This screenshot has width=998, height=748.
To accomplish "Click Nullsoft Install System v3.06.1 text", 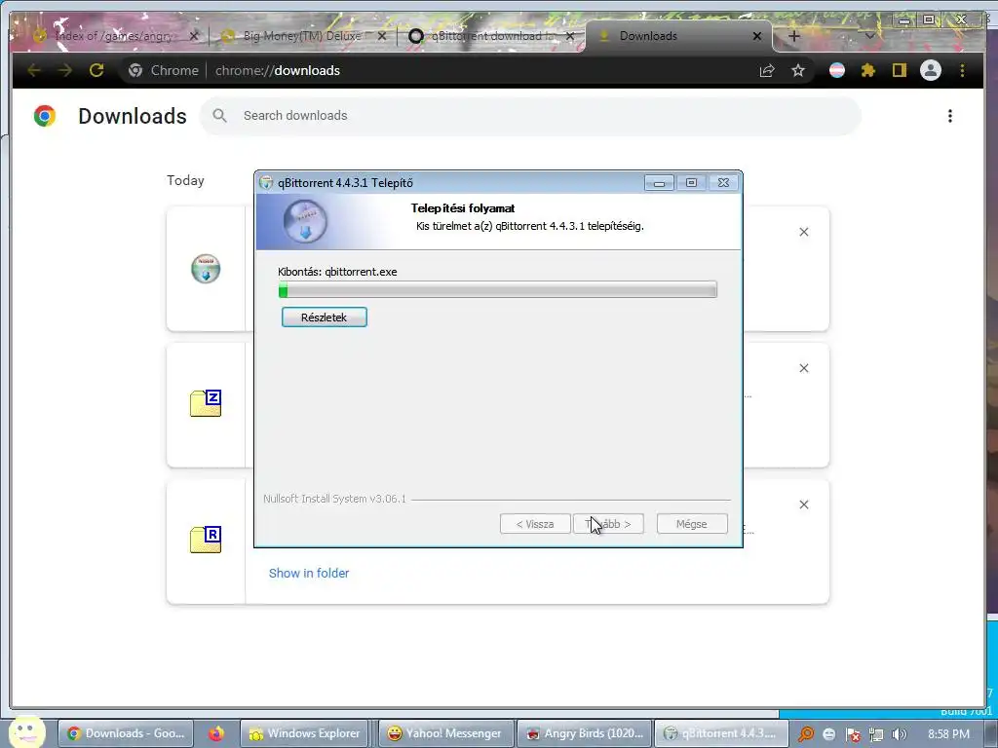I will pyautogui.click(x=335, y=499).
